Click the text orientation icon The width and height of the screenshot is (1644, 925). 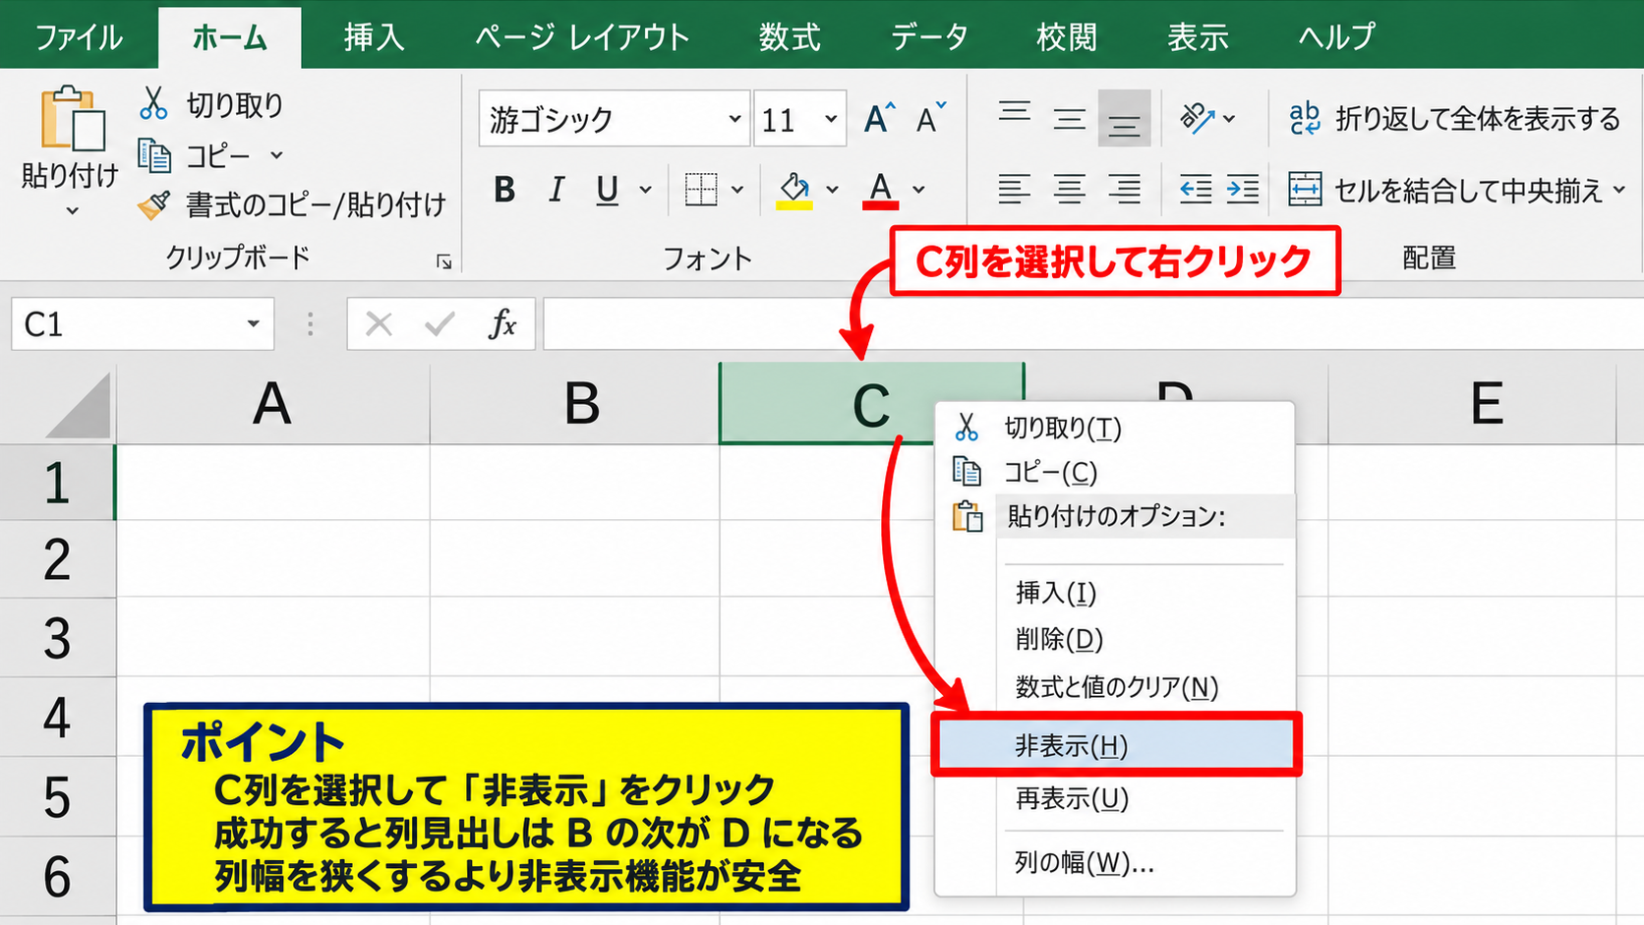1198,118
